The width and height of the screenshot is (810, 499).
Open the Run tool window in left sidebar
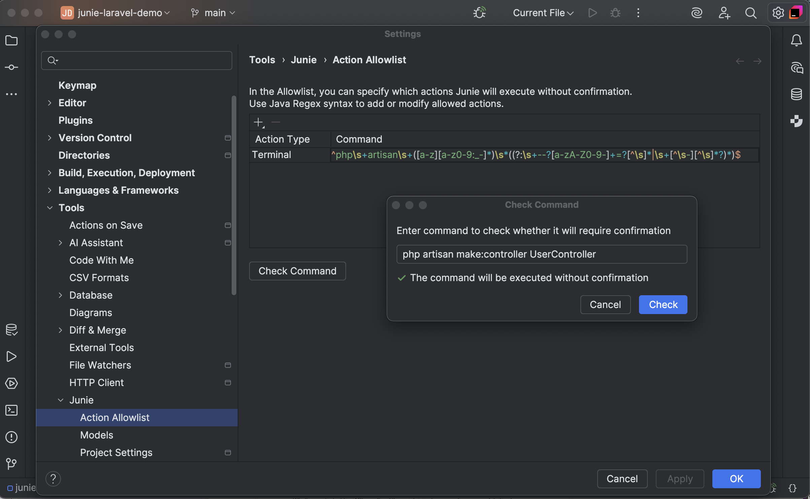(11, 356)
